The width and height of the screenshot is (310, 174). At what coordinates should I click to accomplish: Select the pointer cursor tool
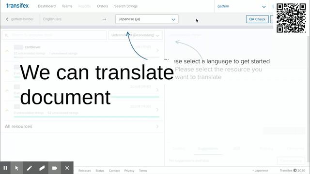(x=17, y=168)
